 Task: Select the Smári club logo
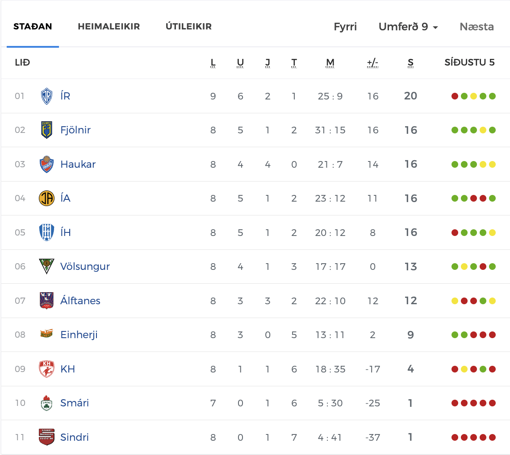(46, 403)
